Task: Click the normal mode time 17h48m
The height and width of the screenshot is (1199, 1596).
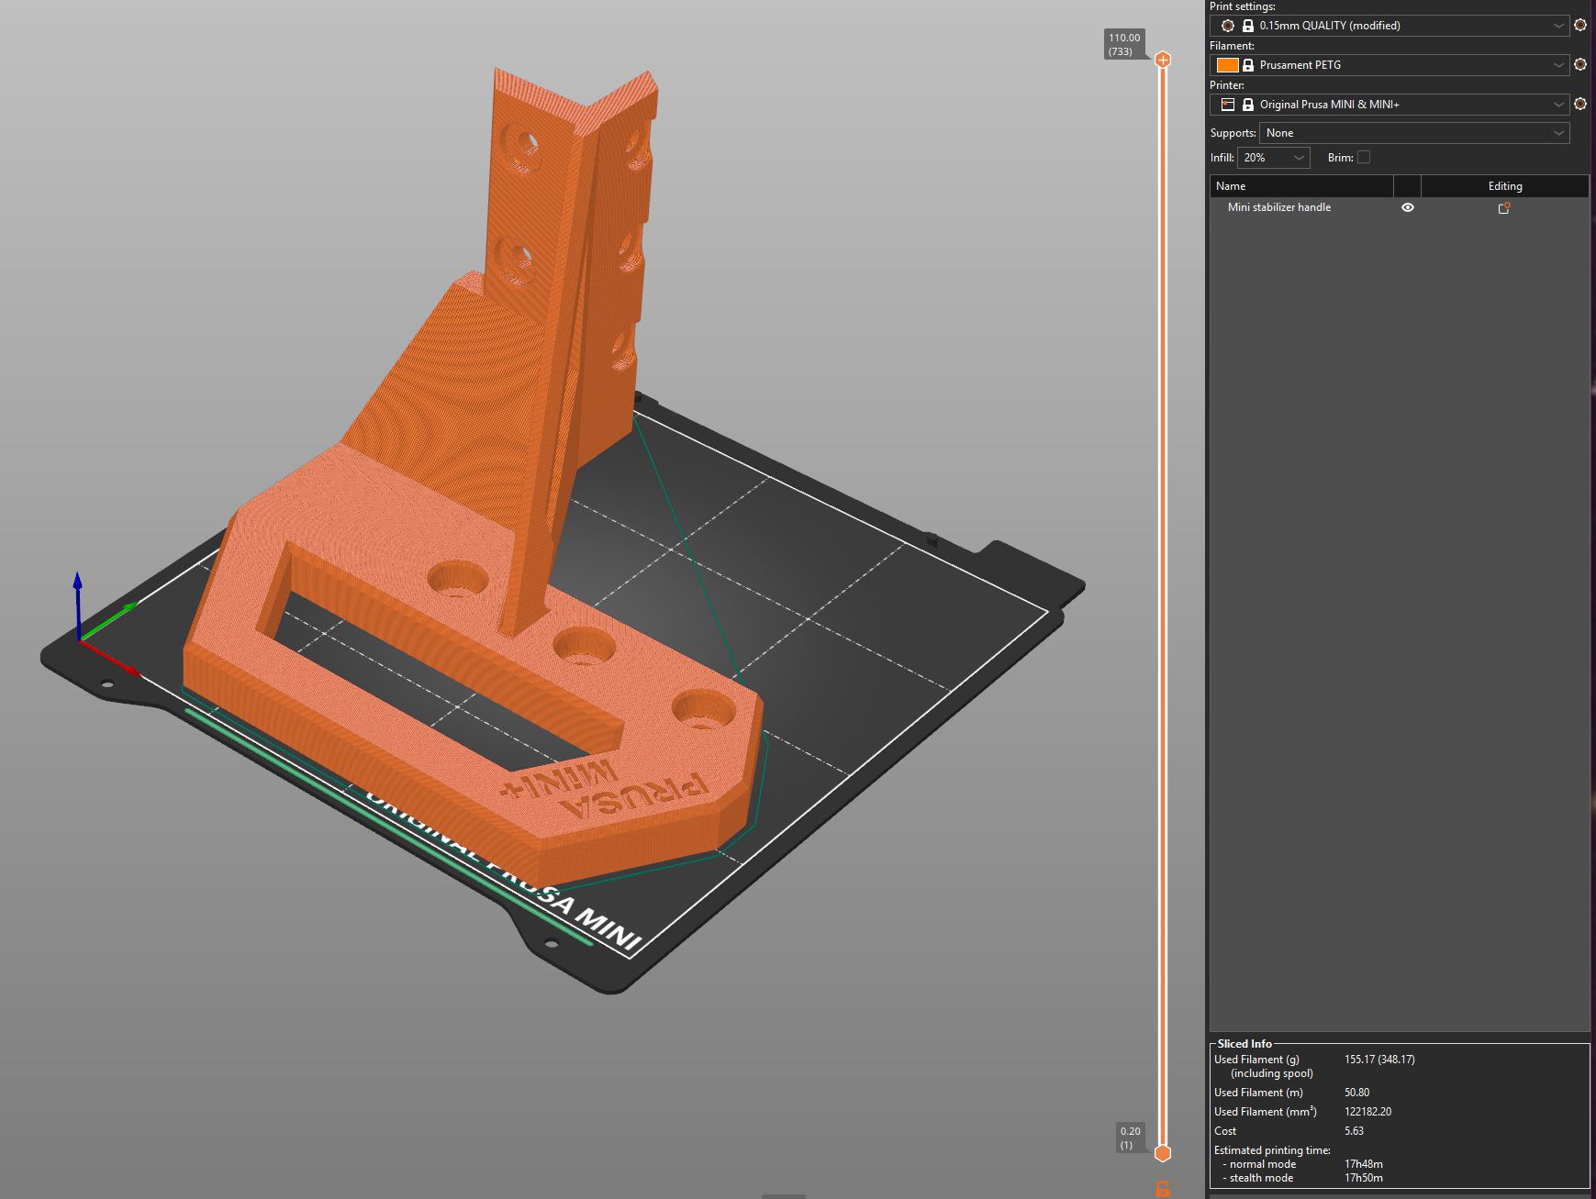Action: click(x=1363, y=1164)
